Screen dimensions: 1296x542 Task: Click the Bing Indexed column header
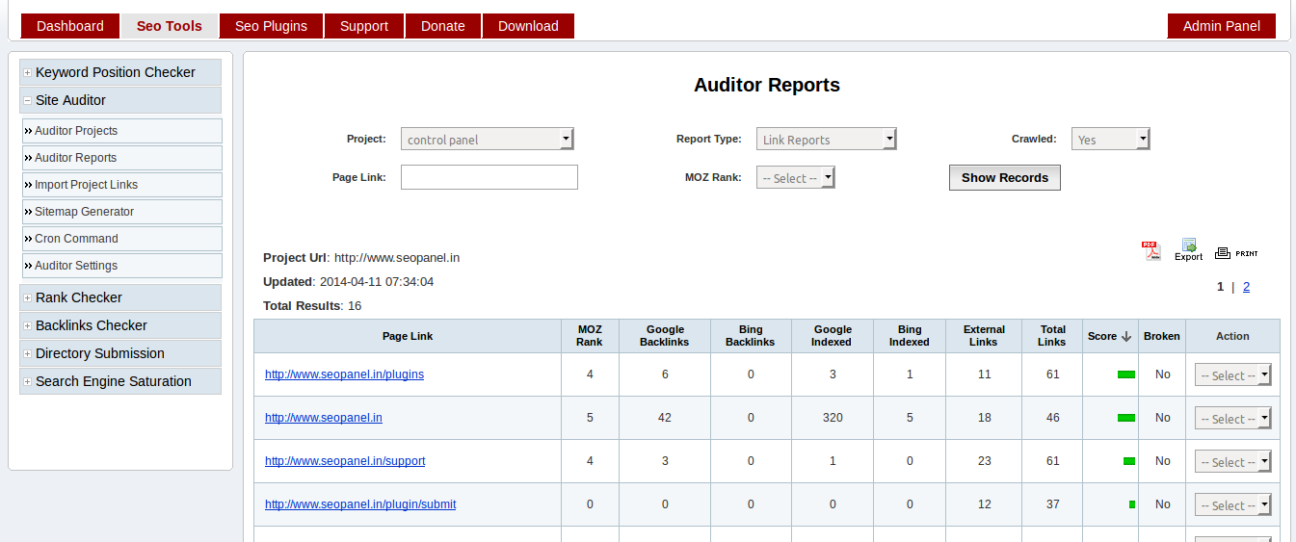point(910,336)
